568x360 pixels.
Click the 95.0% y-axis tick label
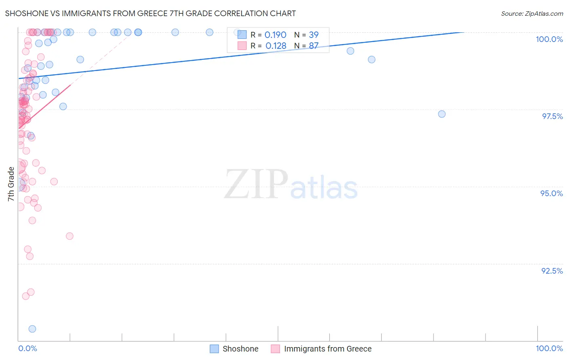coord(551,193)
